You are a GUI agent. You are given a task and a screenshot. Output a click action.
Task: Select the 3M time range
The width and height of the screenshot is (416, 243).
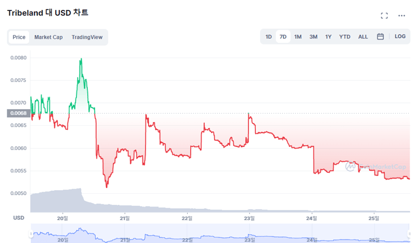pyautogui.click(x=313, y=36)
